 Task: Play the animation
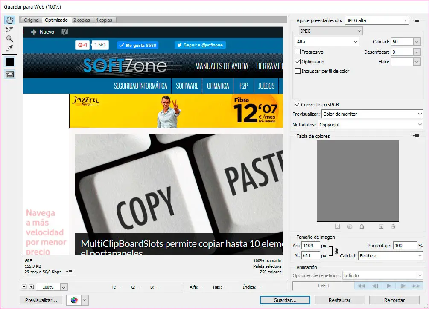pos(389,286)
